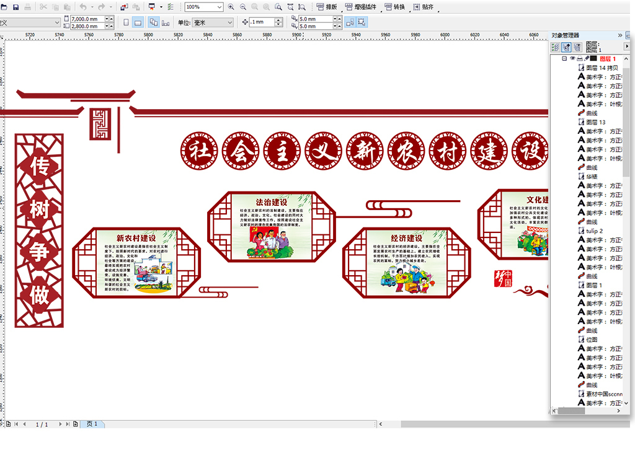Toggle visibility eye of 图层 1
The width and height of the screenshot is (635, 476).
572,59
